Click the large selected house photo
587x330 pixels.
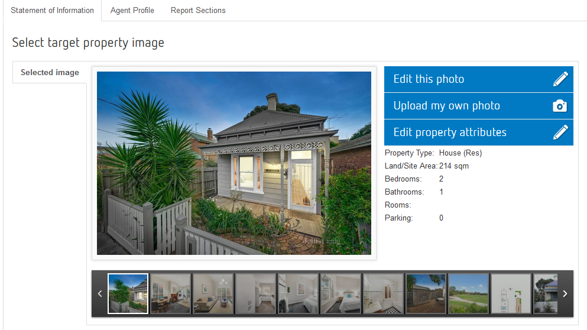click(234, 163)
